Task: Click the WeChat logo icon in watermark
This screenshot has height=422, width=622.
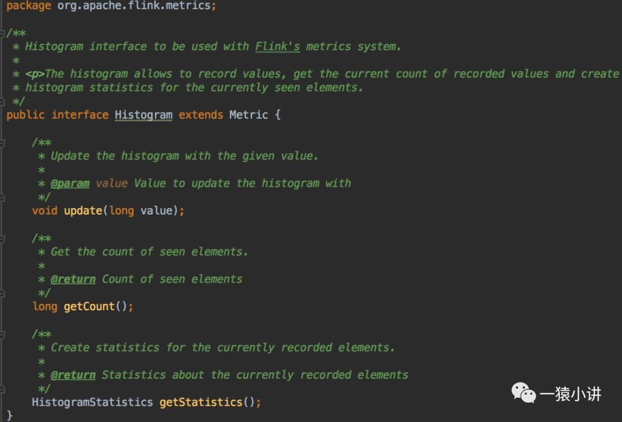Action: (524, 394)
